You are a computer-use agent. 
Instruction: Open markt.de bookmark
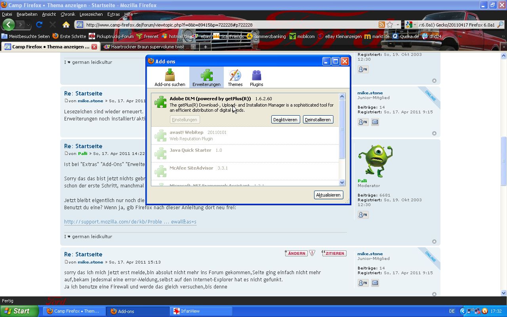pyautogui.click(x=377, y=36)
